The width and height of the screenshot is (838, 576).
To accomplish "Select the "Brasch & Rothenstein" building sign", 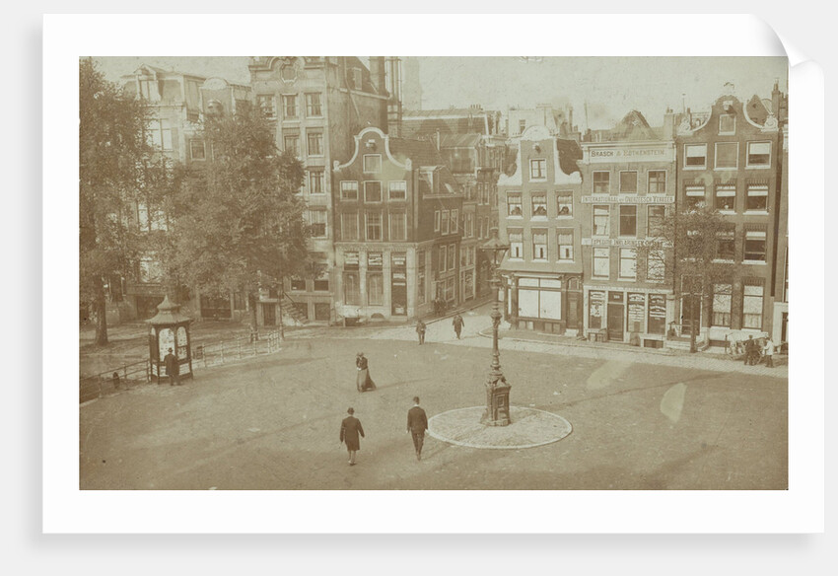I will pyautogui.click(x=628, y=153).
